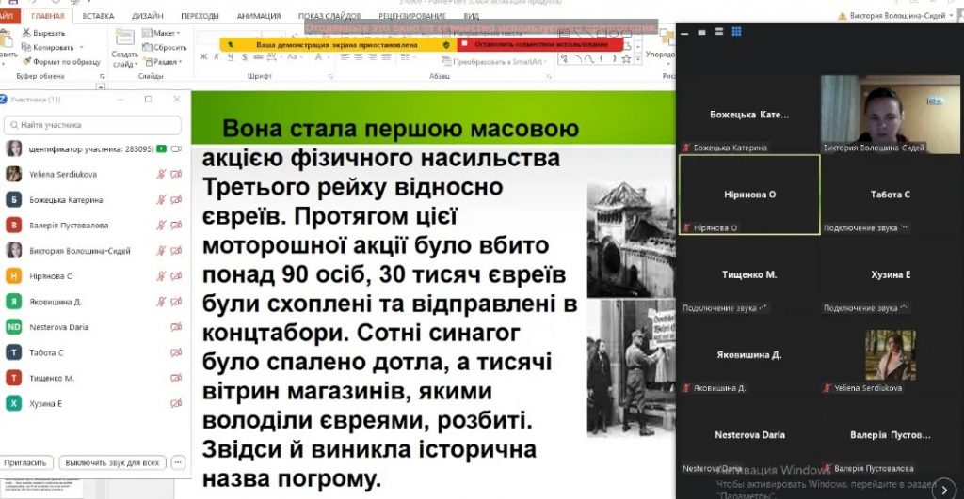Click the Сбросить reset slide icon
The image size is (964, 499).
pos(147,47)
